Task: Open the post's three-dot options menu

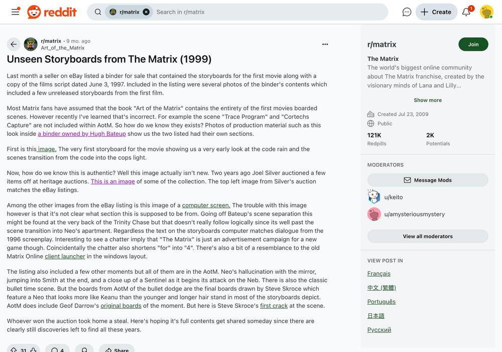Action: (325, 44)
